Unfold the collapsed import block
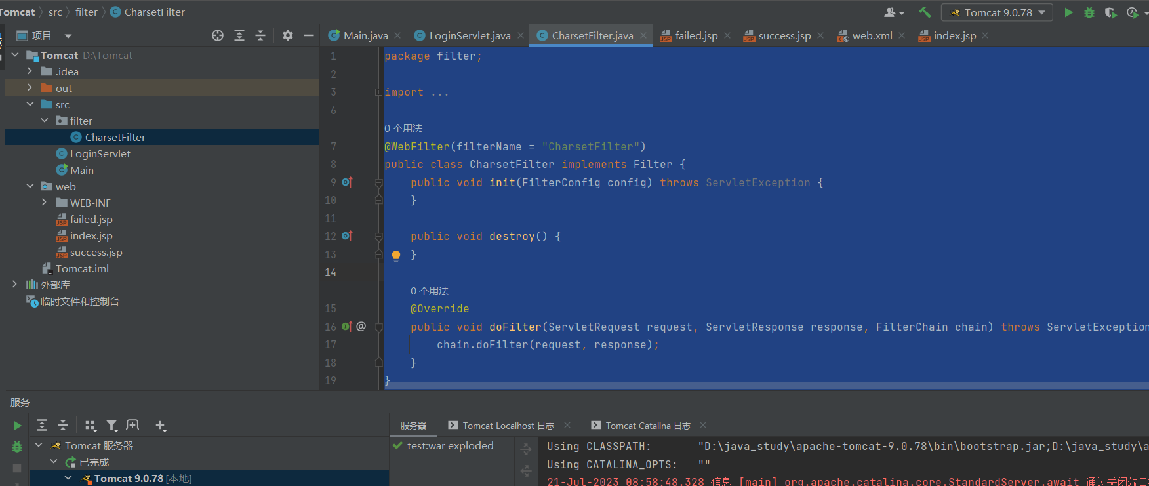The width and height of the screenshot is (1149, 486). (378, 92)
